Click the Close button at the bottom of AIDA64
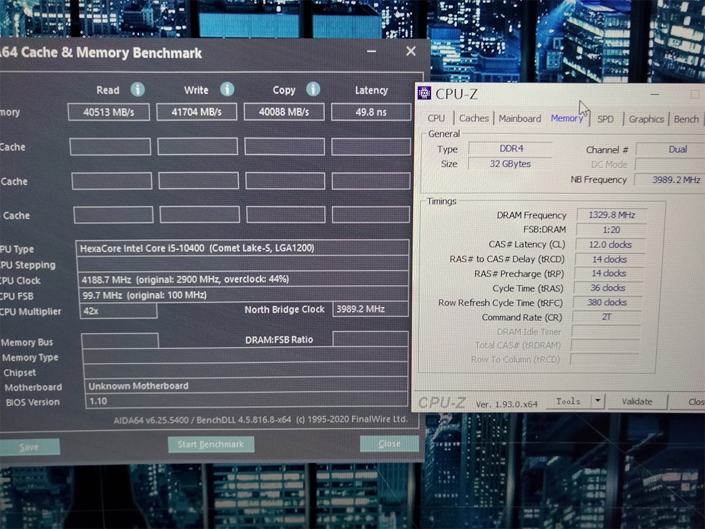This screenshot has height=529, width=705. click(390, 444)
